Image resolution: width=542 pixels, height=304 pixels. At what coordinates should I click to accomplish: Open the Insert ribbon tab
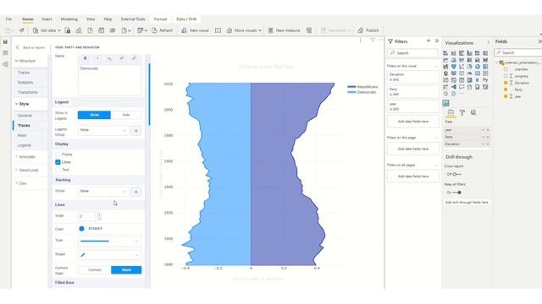click(x=47, y=19)
